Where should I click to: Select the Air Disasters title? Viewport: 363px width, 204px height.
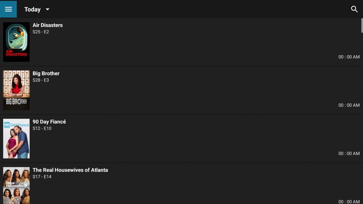[48, 25]
